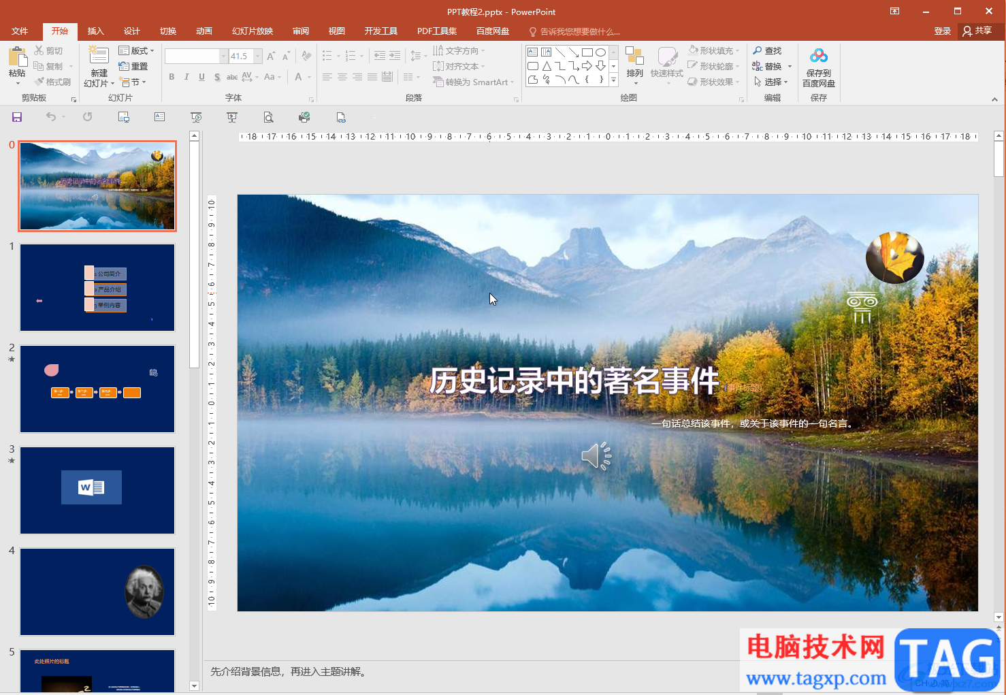Expand the Layout dropdown
The width and height of the screenshot is (1006, 695).
[x=136, y=50]
